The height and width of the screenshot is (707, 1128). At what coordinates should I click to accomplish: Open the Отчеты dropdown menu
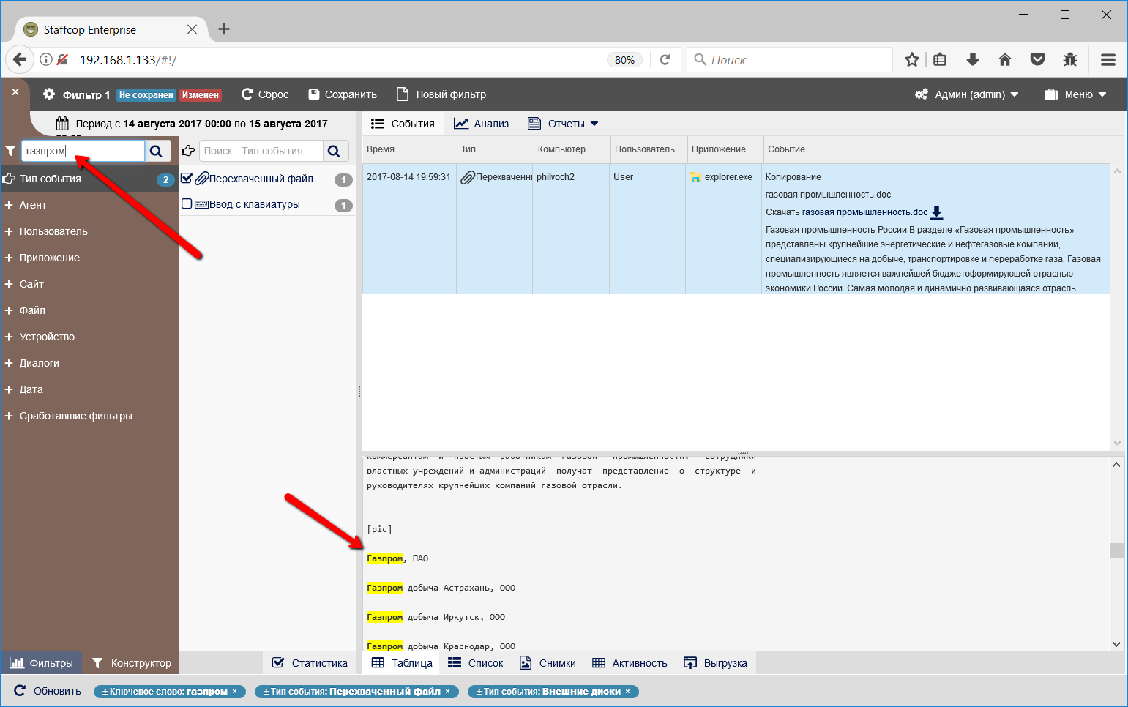[563, 124]
